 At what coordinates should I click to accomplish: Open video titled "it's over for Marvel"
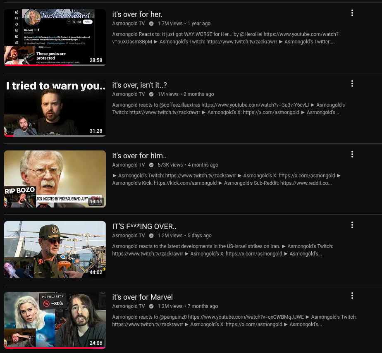[142, 297]
